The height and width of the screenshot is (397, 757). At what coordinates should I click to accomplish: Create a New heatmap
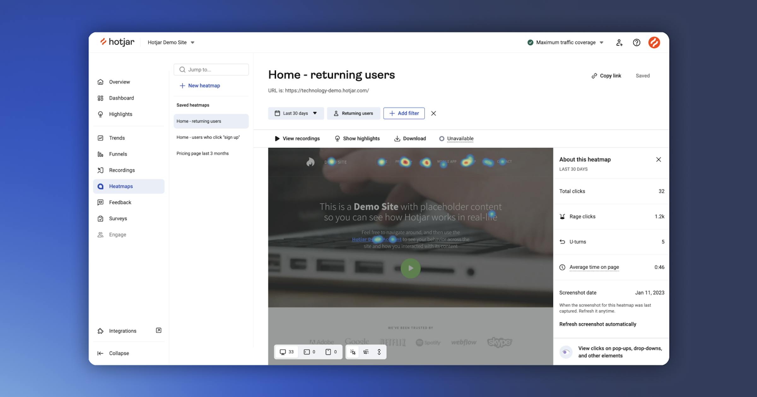click(x=200, y=85)
